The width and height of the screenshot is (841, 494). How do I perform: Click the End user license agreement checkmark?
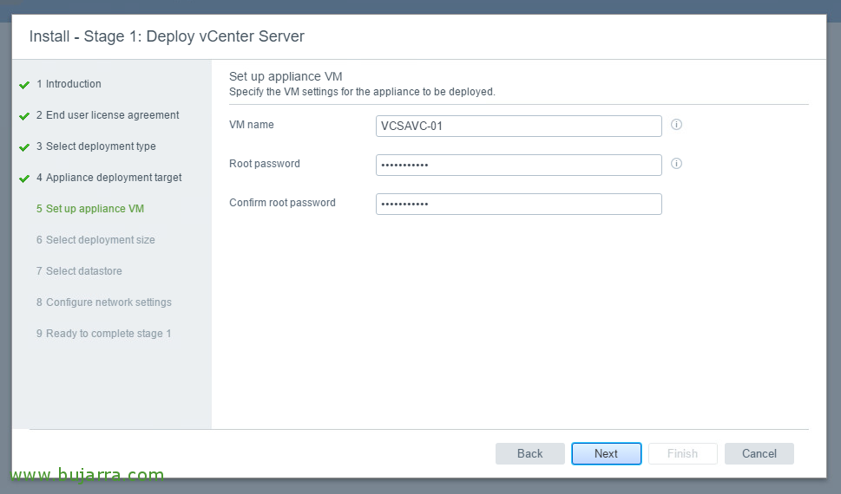click(24, 116)
